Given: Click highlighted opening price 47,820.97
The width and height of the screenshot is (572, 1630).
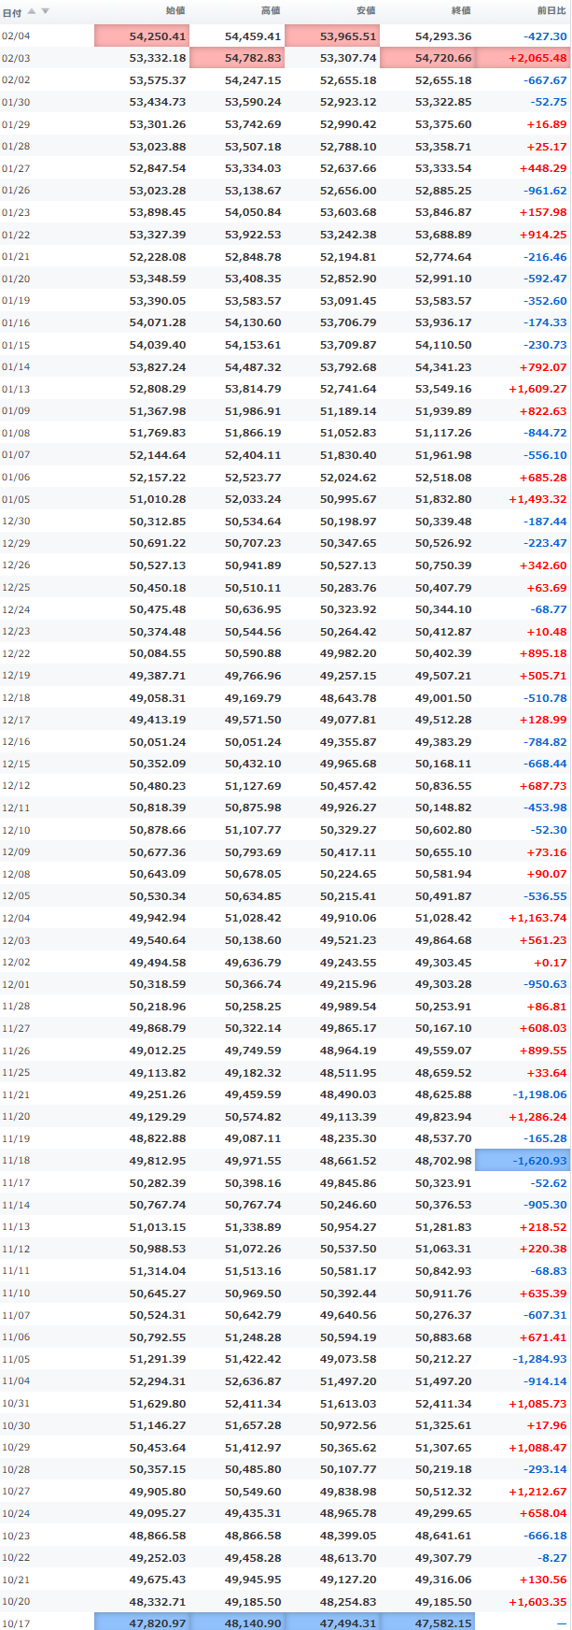Looking at the screenshot, I should pos(142,1622).
